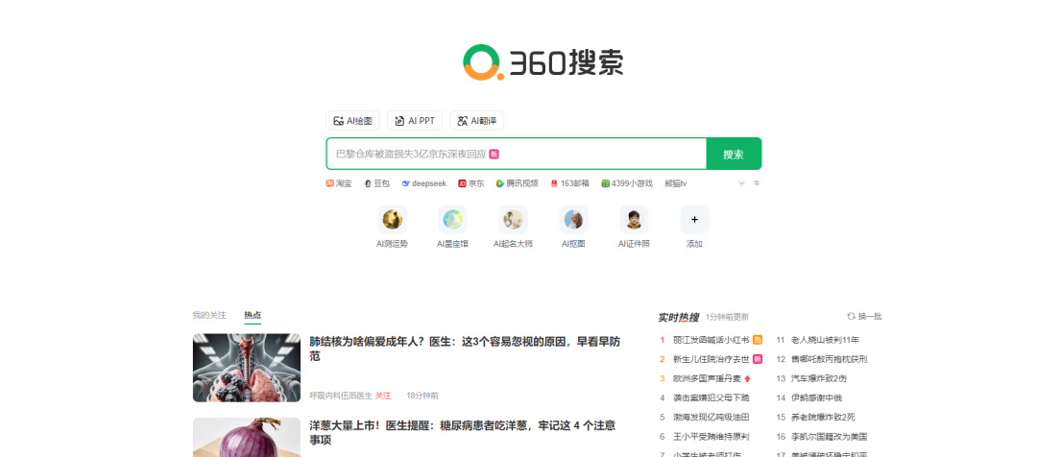Open the deepseek shortcut link
Image resolution: width=1037 pixels, height=457 pixels.
424,183
